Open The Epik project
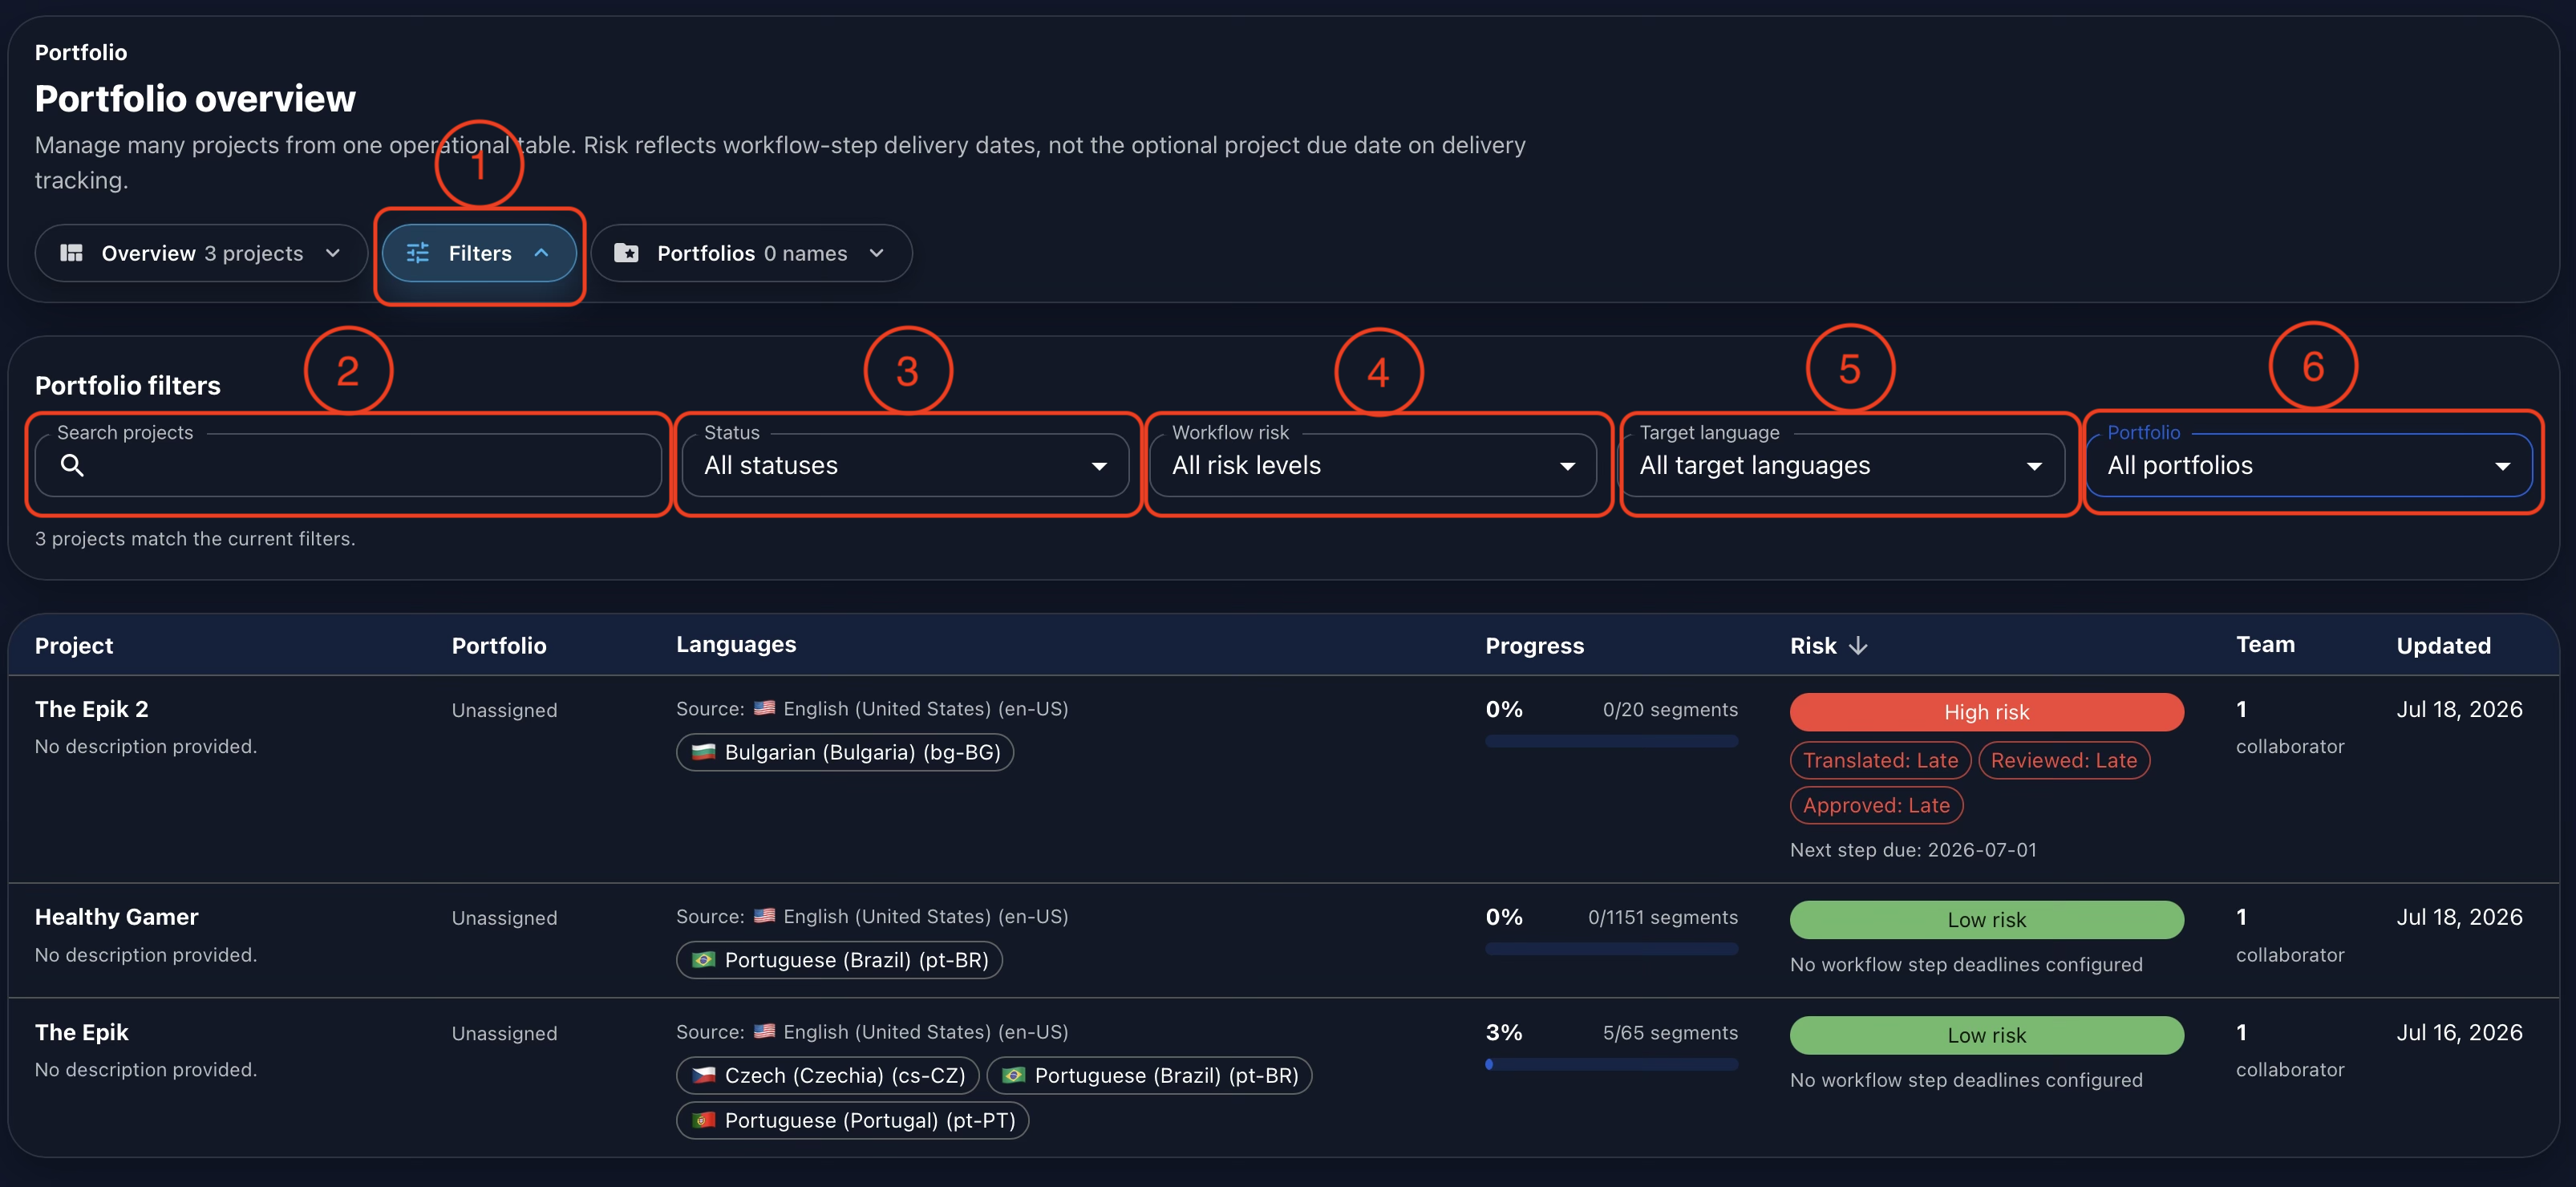 (x=81, y=1032)
